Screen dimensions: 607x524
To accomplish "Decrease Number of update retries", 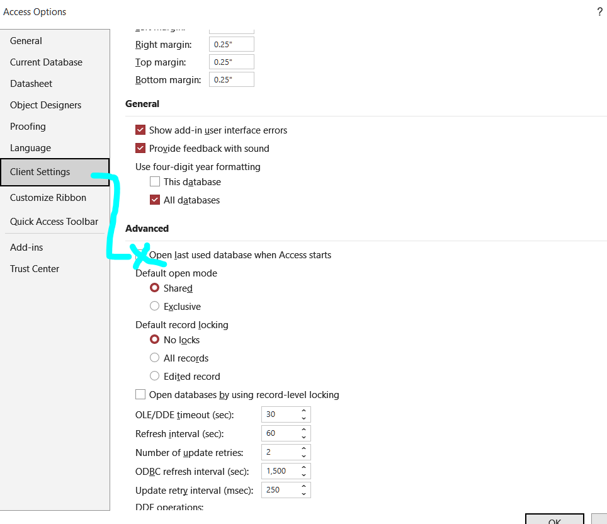I will 304,456.
